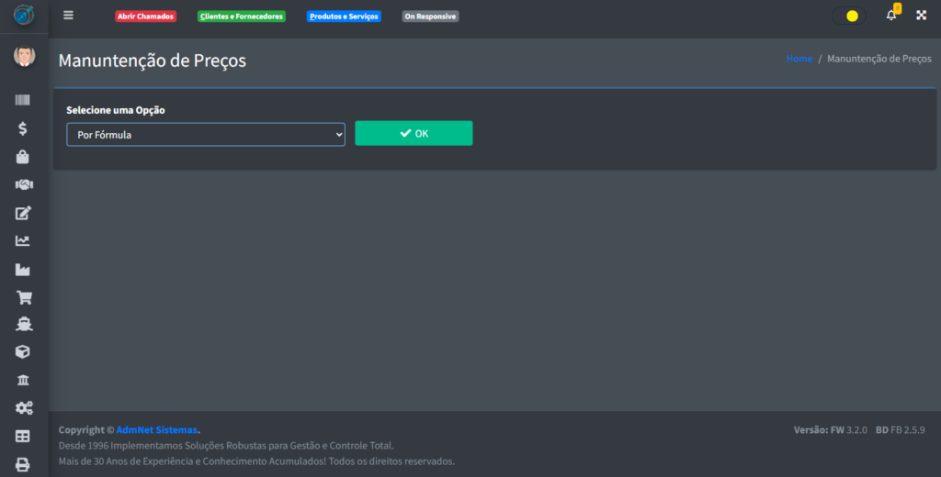
Task: Click the barcode icon in sidebar
Action: pos(23,100)
